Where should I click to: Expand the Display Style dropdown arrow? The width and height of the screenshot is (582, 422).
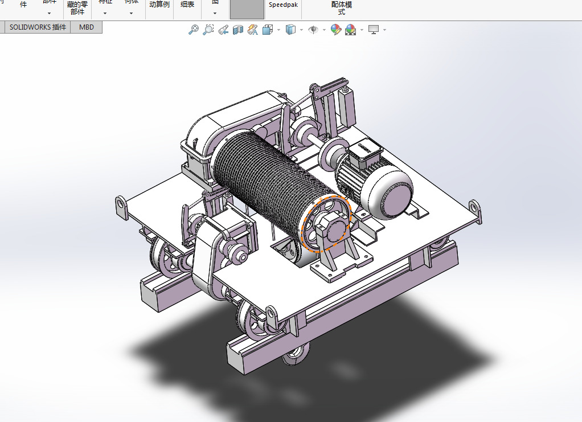pos(301,30)
